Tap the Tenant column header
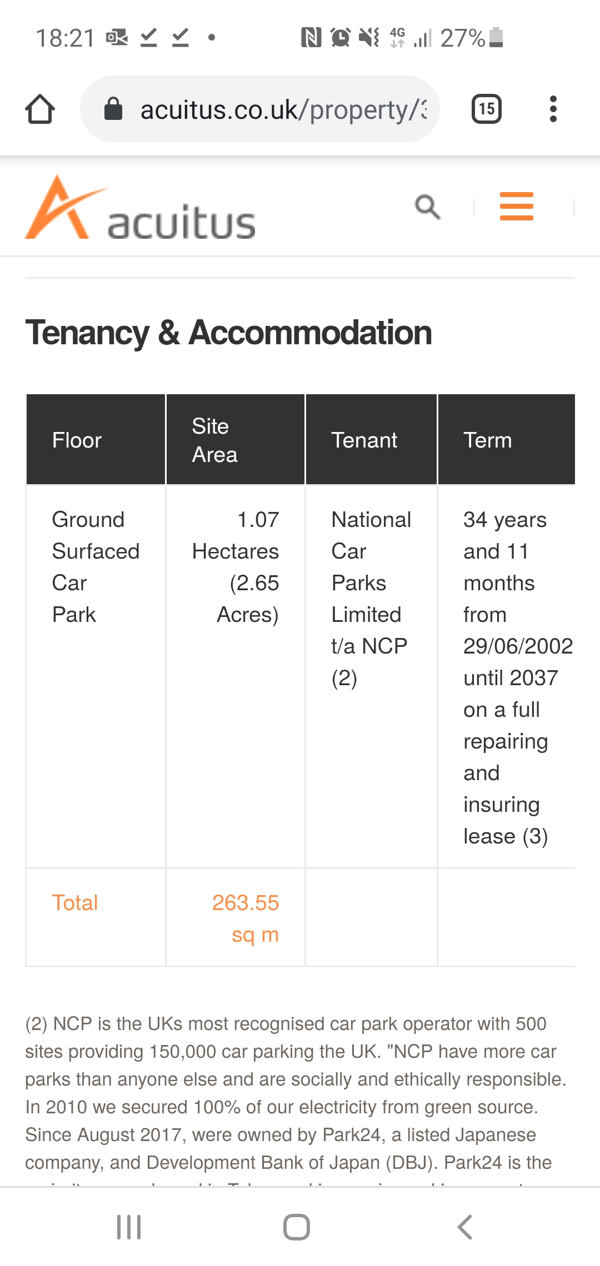600x1266 pixels. click(364, 440)
